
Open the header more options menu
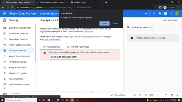coord(171,14)
